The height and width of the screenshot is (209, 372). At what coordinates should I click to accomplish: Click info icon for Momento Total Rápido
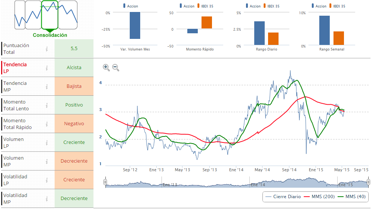click(47, 124)
